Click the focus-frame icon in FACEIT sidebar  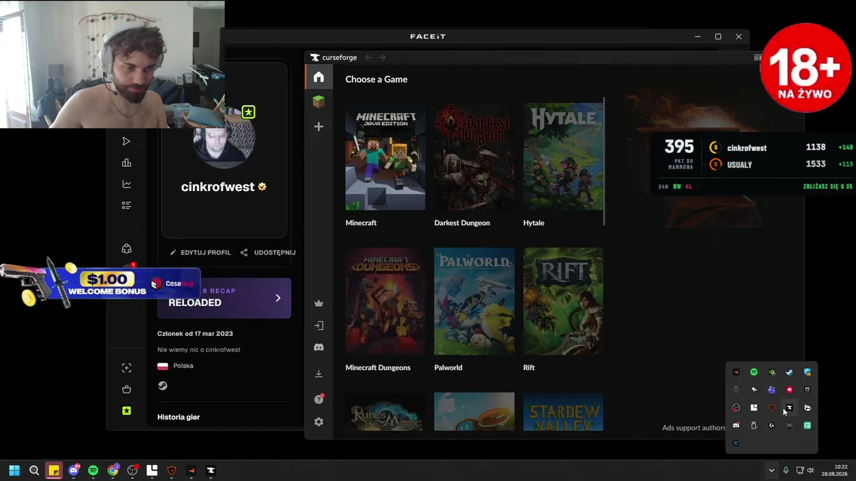coord(126,368)
